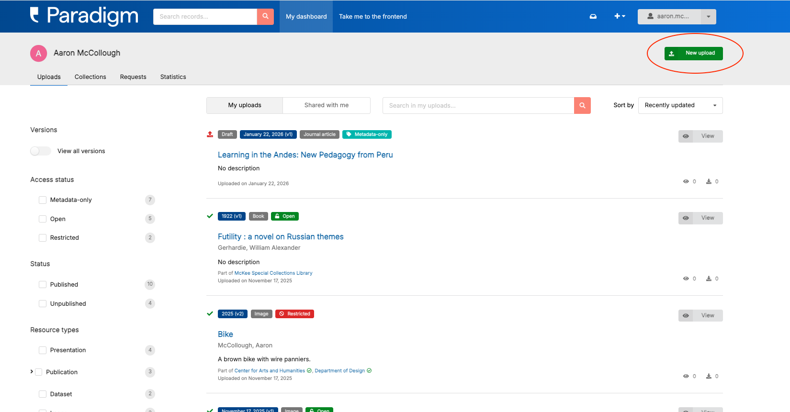The width and height of the screenshot is (790, 412).
Task: Select the Shared with me tab
Action: click(327, 105)
